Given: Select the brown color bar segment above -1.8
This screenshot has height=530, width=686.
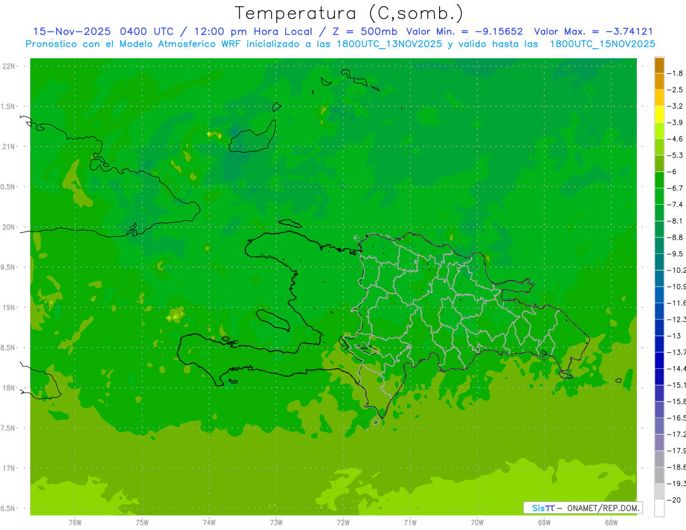Looking at the screenshot, I should point(659,65).
